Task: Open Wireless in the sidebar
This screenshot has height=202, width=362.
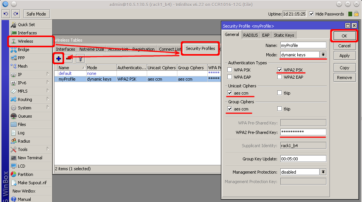Action: coord(25,41)
